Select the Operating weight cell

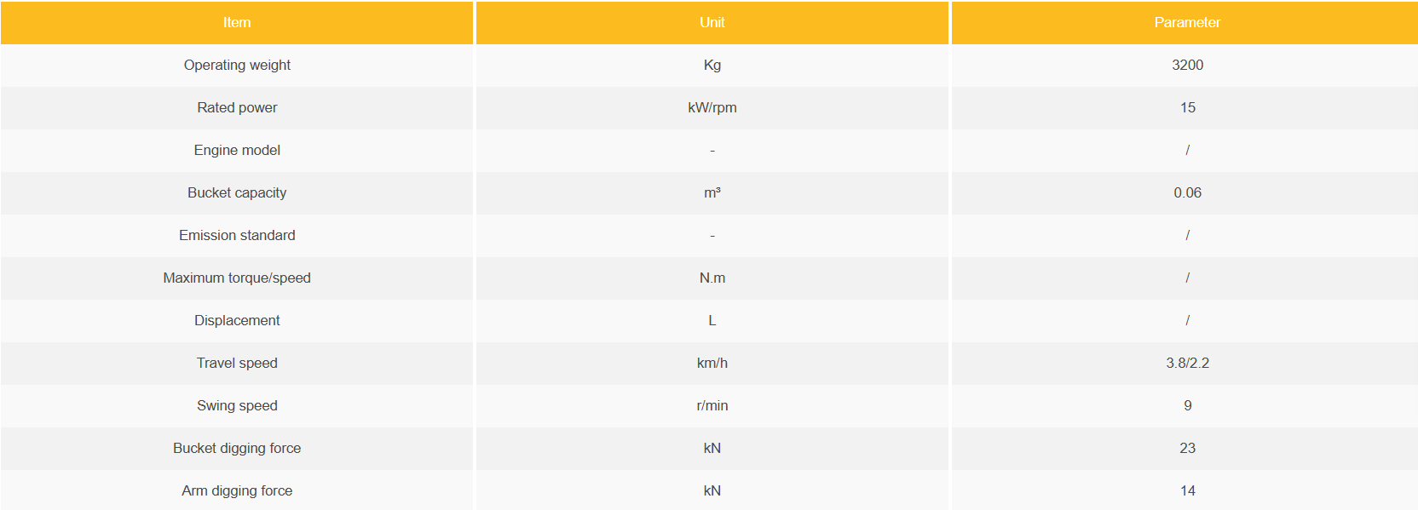coord(237,66)
